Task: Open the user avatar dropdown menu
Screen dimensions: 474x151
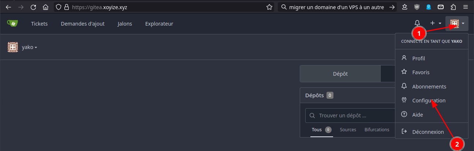Action: coord(457,23)
